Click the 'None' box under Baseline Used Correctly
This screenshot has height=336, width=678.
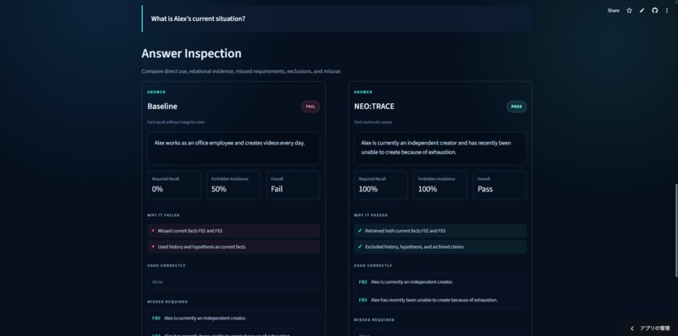coord(234,281)
